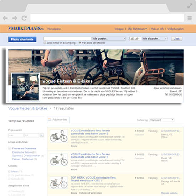Image resolution: width=196 pixels, height=196 pixels.
Task: Check the Gebruikt condition
Action: [9, 179]
